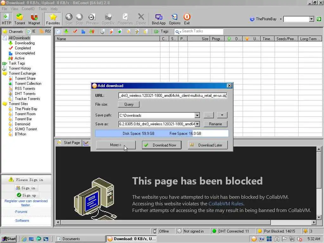Select the Start Page tab
Viewport: 324px width, 243px height.
click(69, 143)
